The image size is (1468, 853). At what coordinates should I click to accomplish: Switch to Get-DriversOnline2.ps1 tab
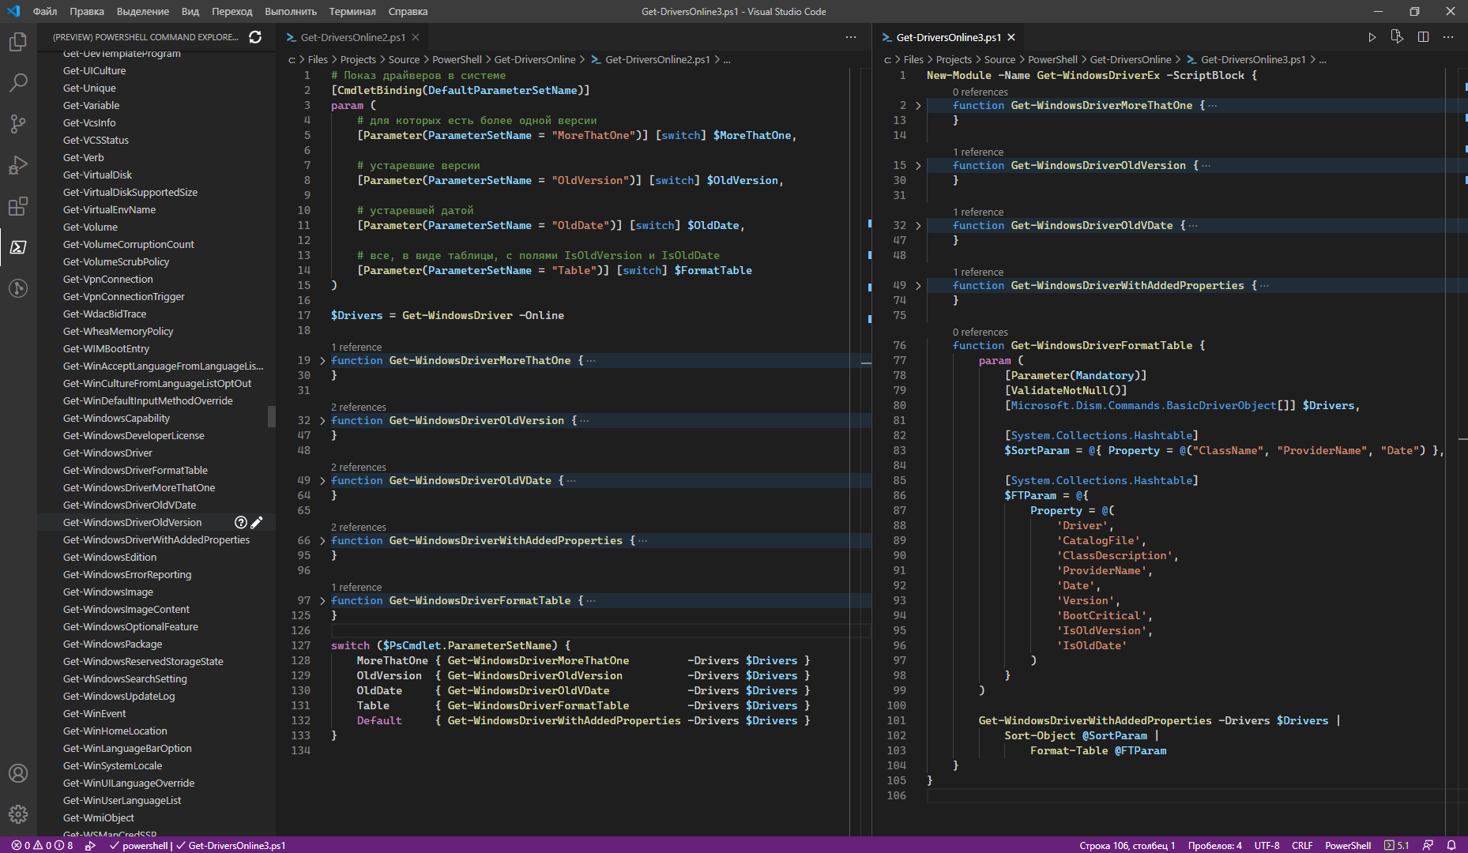[x=352, y=37]
